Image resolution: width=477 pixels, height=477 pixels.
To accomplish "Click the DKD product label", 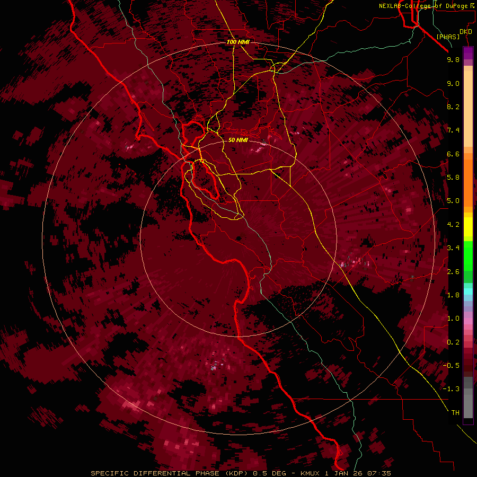I will click(x=466, y=32).
